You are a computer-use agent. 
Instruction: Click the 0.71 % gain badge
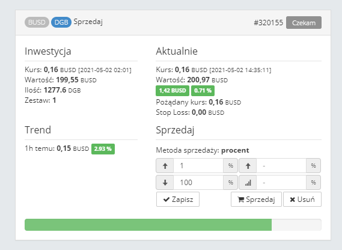click(203, 91)
